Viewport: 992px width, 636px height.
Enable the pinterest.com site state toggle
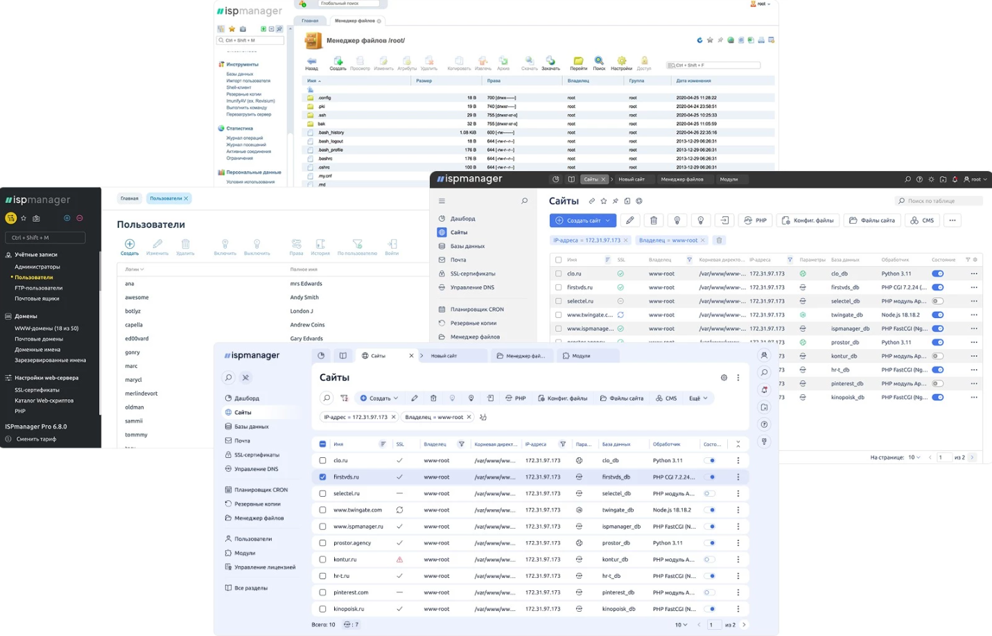pos(709,592)
